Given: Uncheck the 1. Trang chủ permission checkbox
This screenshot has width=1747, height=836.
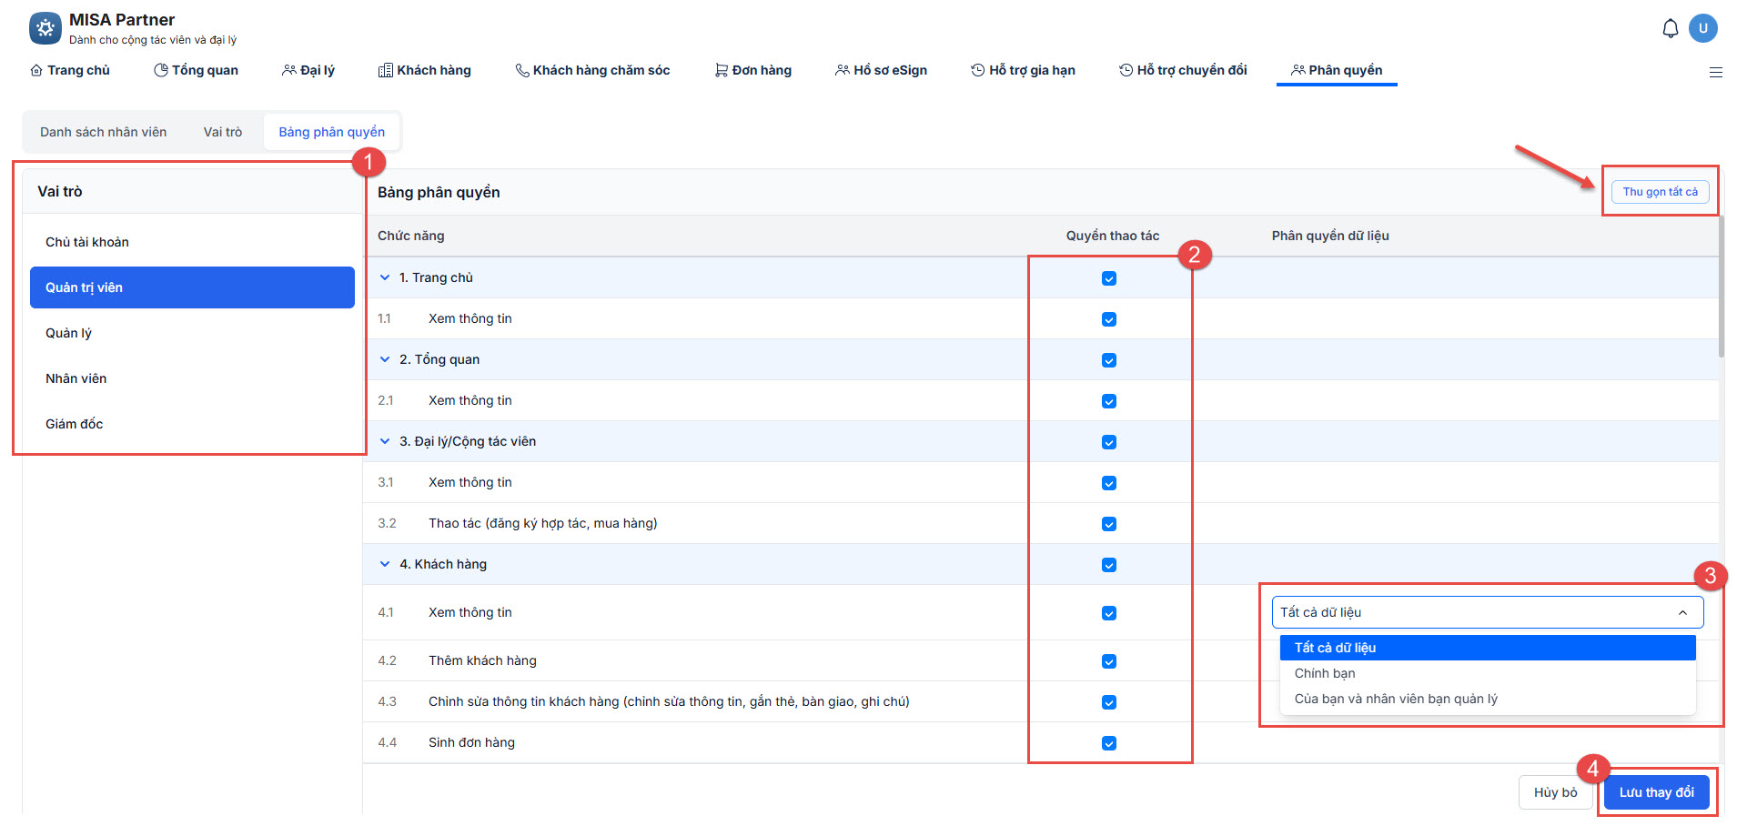Looking at the screenshot, I should (1108, 278).
